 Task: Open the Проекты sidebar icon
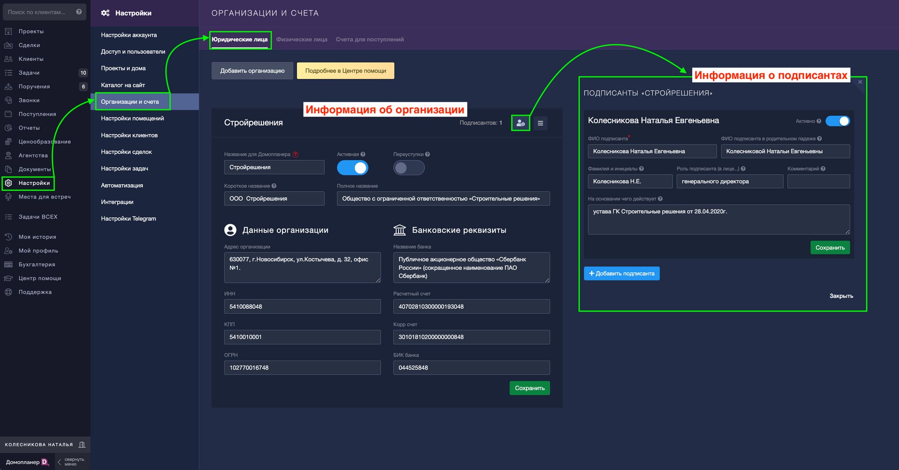[8, 31]
